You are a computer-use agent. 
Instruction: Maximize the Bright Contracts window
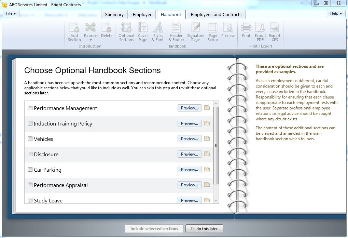[326, 3]
